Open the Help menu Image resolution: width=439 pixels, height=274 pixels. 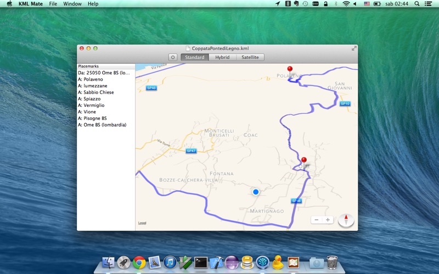coord(93,4)
